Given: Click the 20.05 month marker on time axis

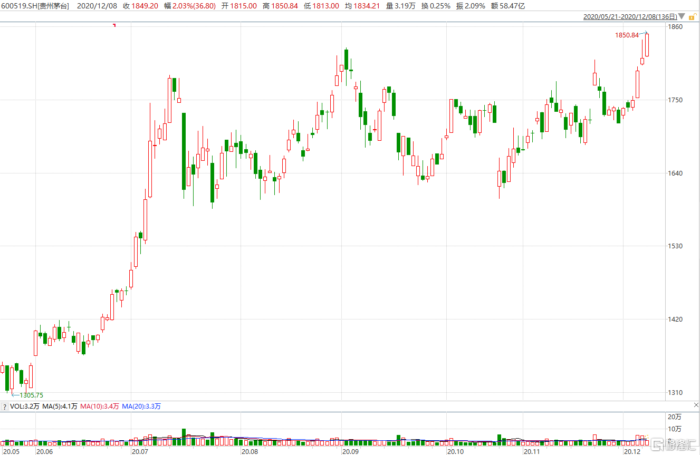Looking at the screenshot, I should [10, 451].
